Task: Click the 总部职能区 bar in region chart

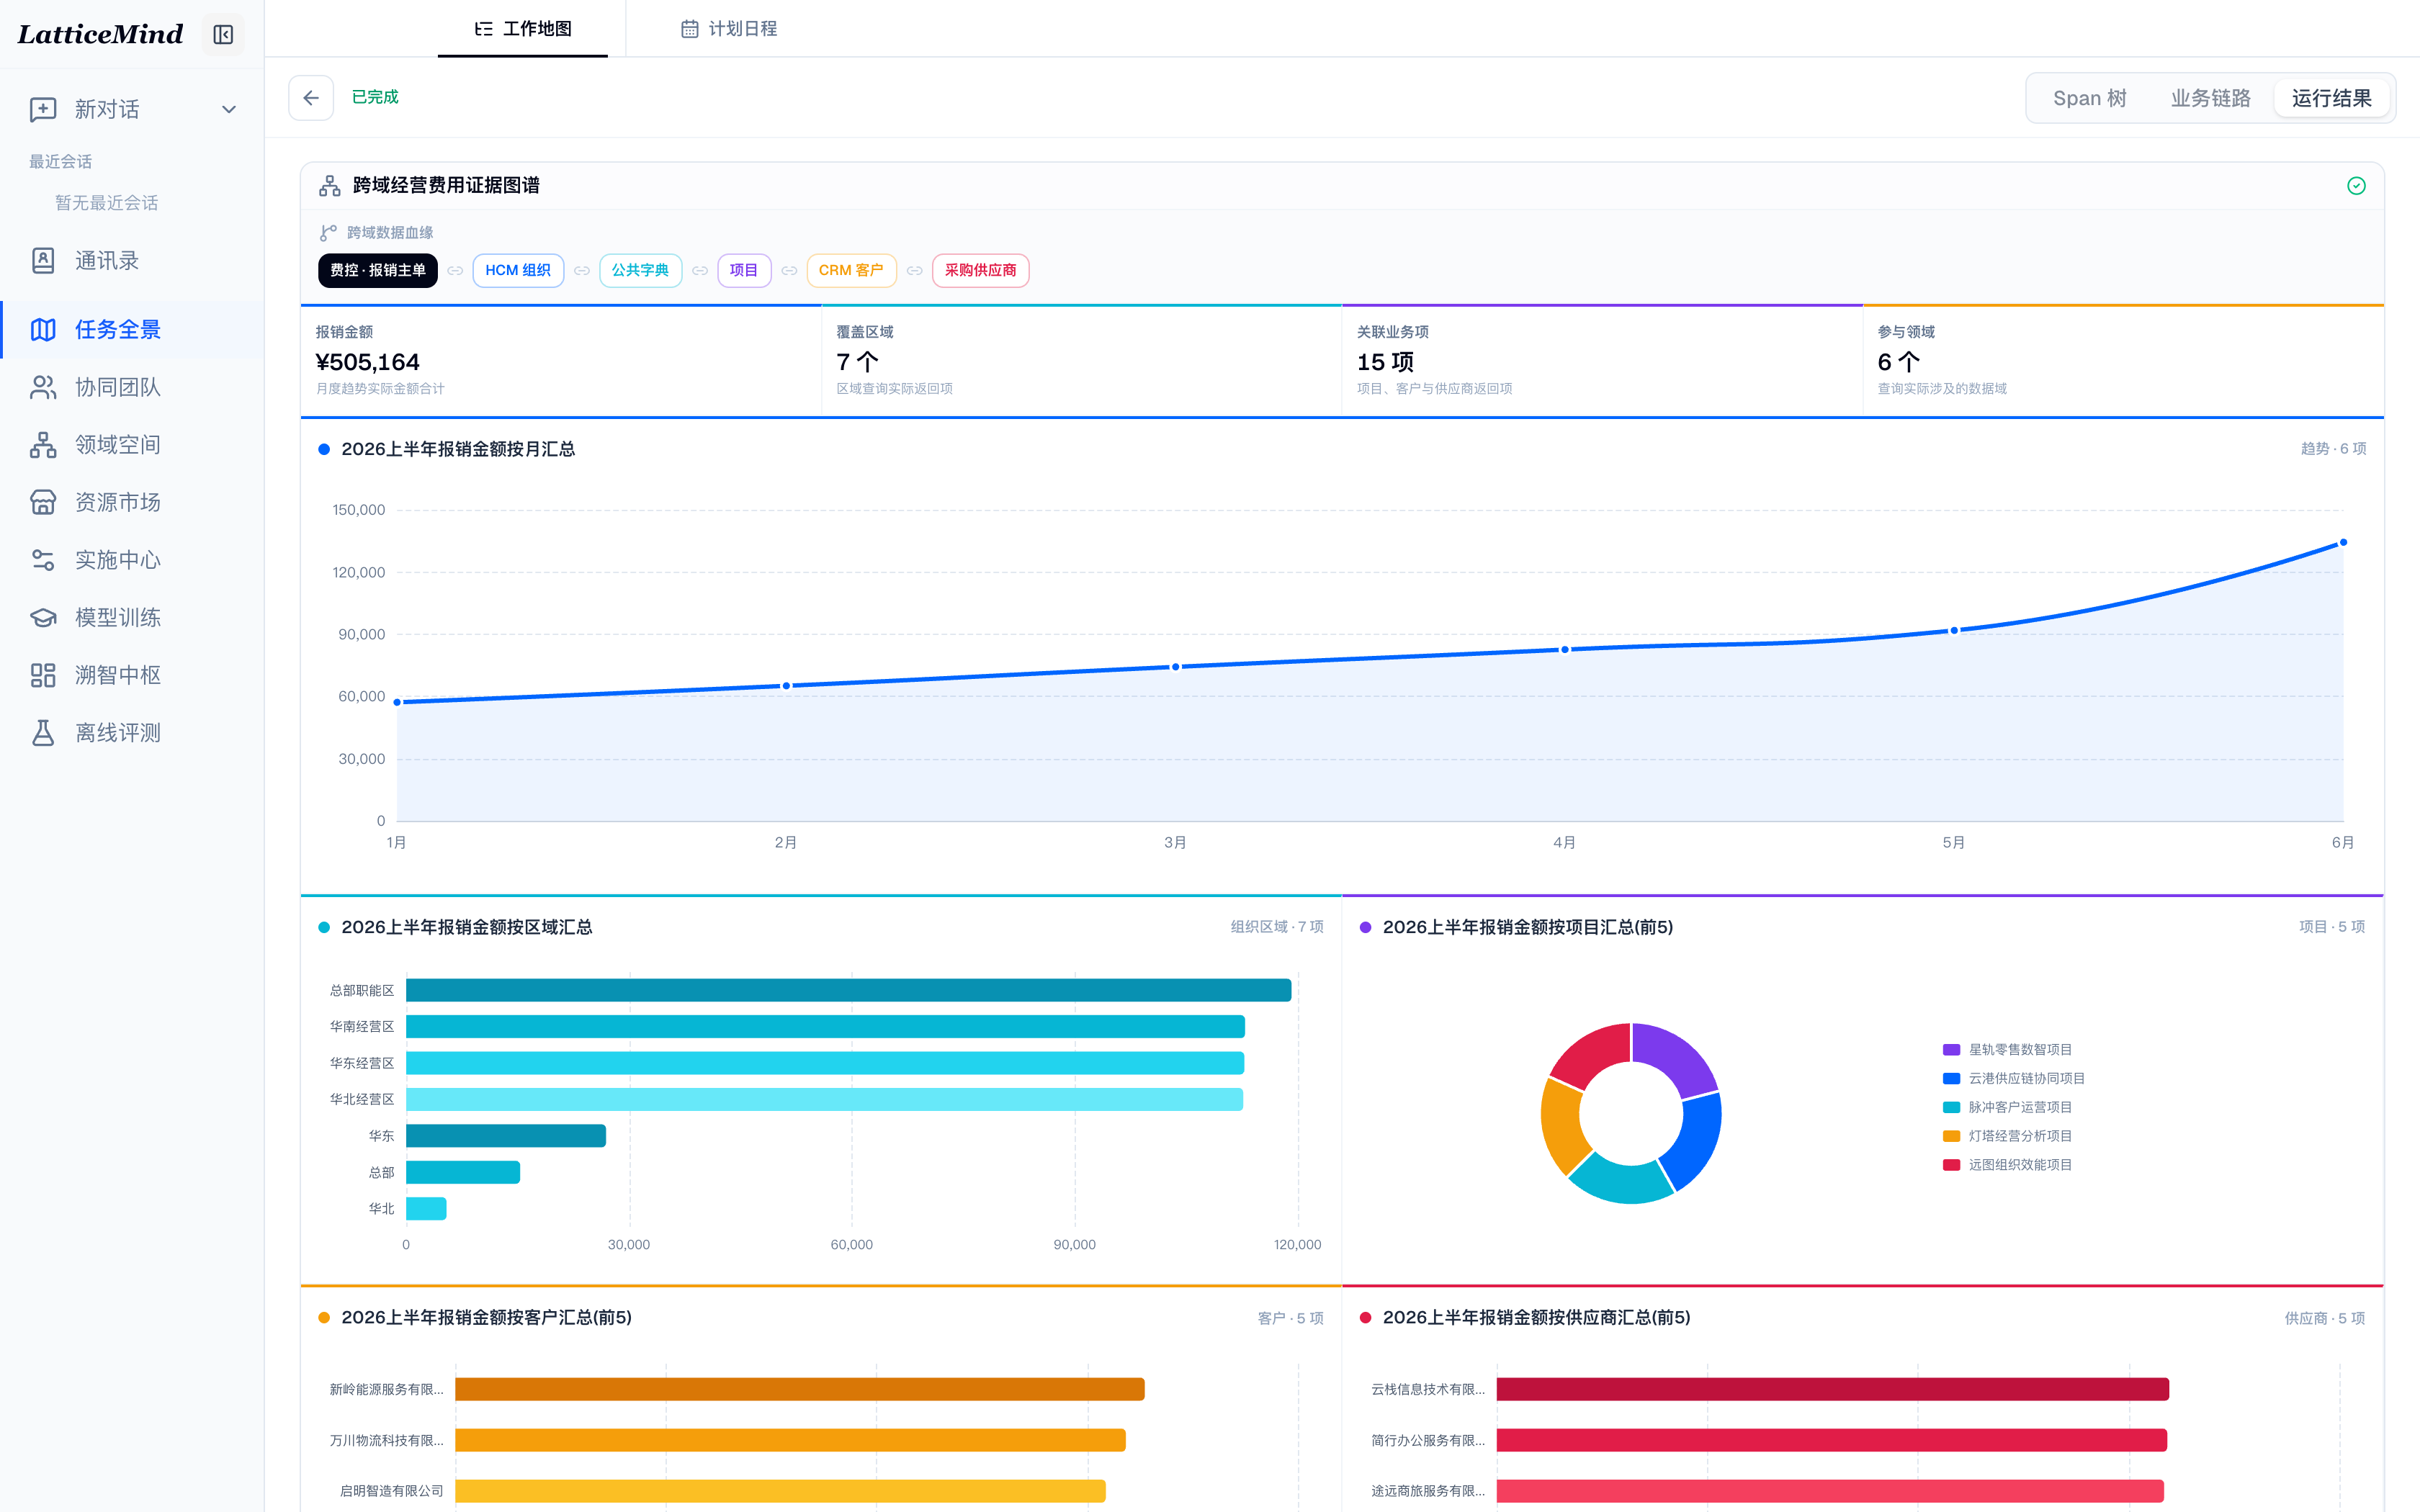Action: 848,990
